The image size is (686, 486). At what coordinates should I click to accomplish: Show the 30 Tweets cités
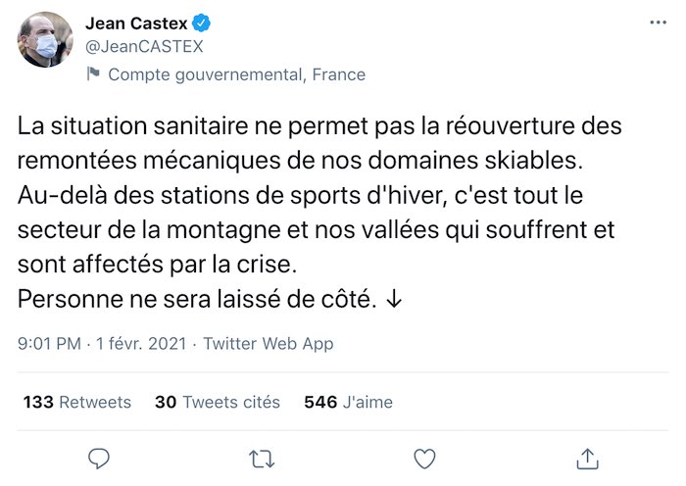point(218,403)
